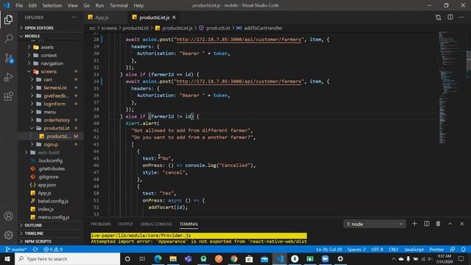Viewport: 471px width, 265px height.
Task: Click the Prettier status bar item
Action: pyautogui.click(x=436, y=250)
